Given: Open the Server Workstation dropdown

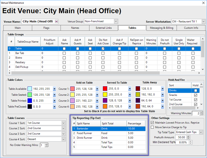Looking at the screenshot, I should (203, 21).
